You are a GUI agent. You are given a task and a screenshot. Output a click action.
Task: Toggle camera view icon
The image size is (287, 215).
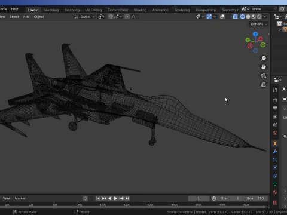tap(264, 76)
